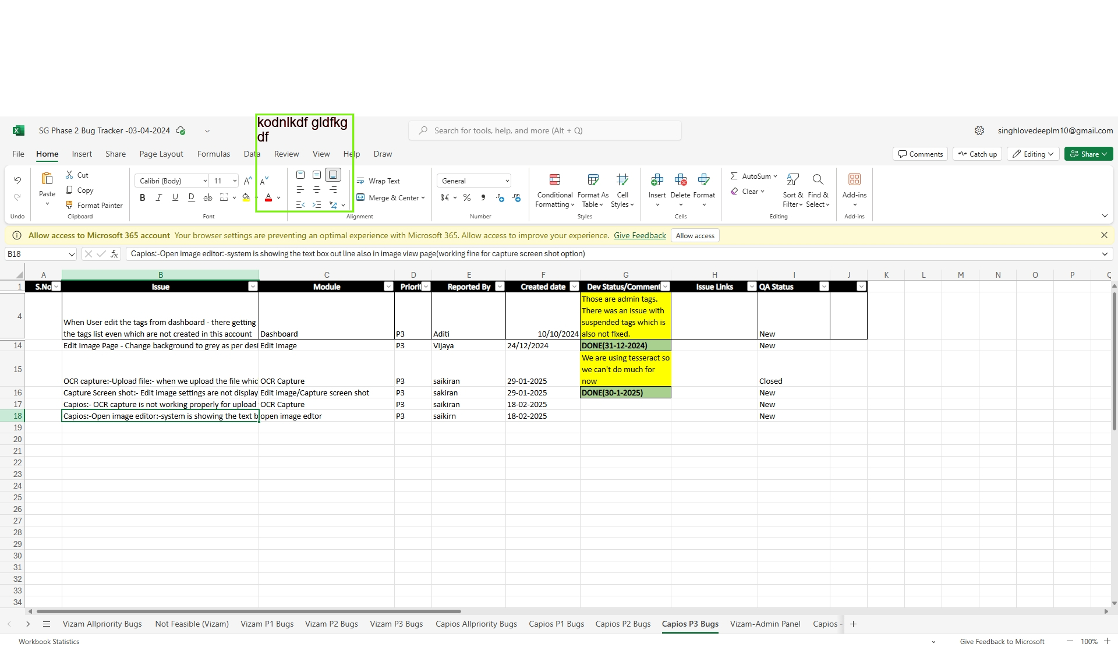Copy the selected cell
Screen dimensions: 1118x647
(79, 190)
